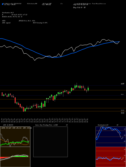The image size is (126, 167).
Task: Open the ADX indicator chart panel
Action: 15,137
